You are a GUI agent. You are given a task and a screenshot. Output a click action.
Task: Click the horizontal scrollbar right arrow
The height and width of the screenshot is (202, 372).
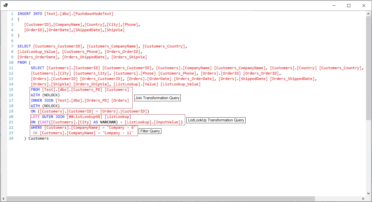point(363,199)
